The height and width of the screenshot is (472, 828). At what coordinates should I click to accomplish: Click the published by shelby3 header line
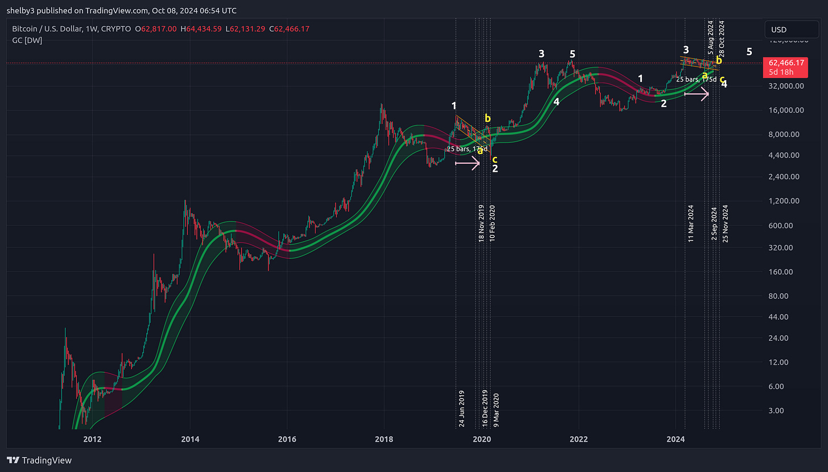click(121, 10)
